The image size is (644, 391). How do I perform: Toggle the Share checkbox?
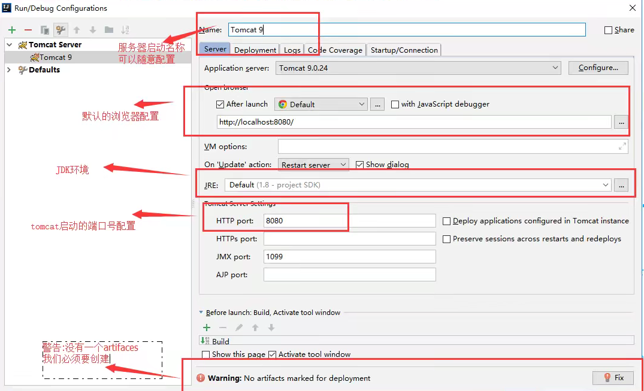[x=608, y=30]
